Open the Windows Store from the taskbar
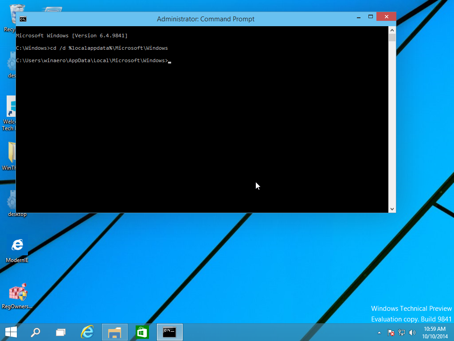The height and width of the screenshot is (341, 454). point(141,332)
